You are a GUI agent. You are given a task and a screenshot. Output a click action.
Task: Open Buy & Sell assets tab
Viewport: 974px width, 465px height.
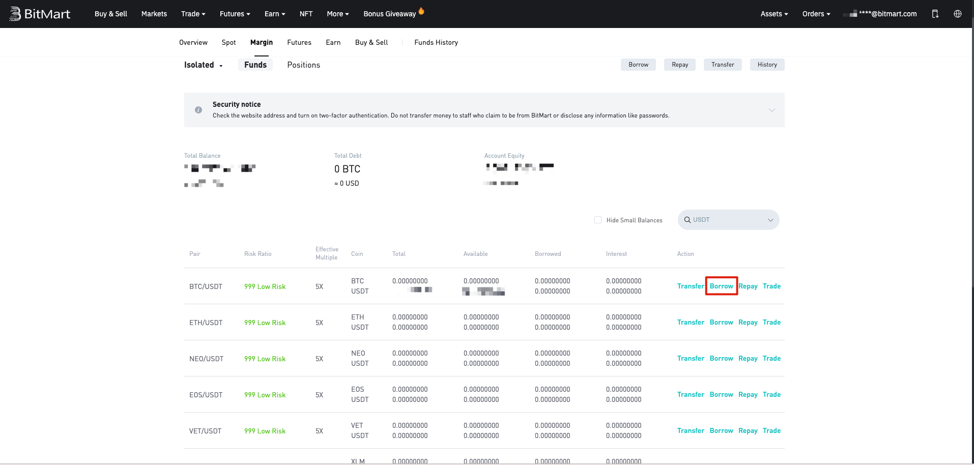point(371,42)
